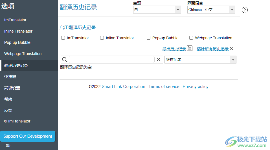Image resolution: width=270 pixels, height=150 pixels.
Task: Tick the Webpage Translation history checkbox
Action: [x=191, y=38]
